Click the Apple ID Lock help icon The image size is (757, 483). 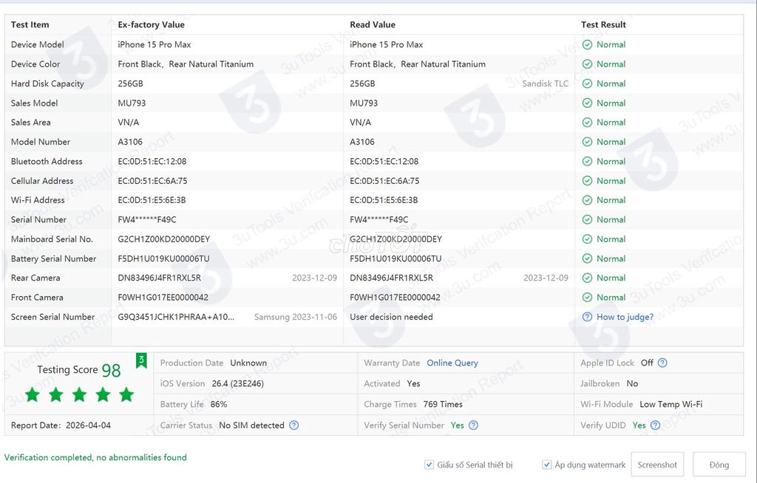(x=662, y=363)
